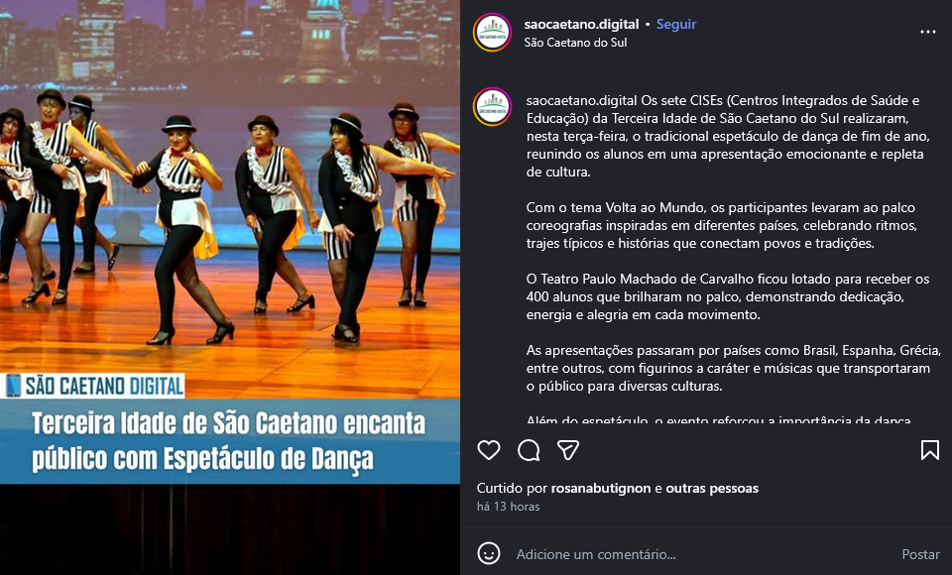
Task: Like the post with the heart icon
Action: point(489,450)
